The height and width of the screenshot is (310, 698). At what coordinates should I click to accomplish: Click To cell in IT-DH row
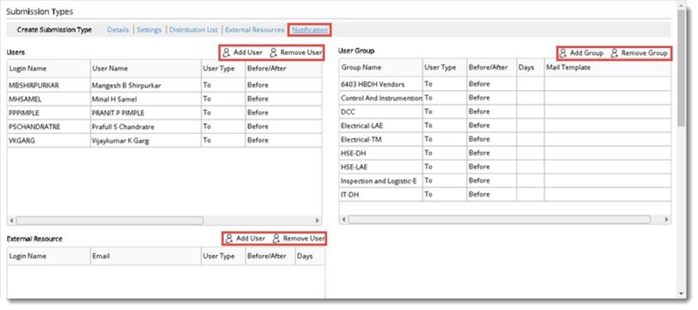pos(444,194)
